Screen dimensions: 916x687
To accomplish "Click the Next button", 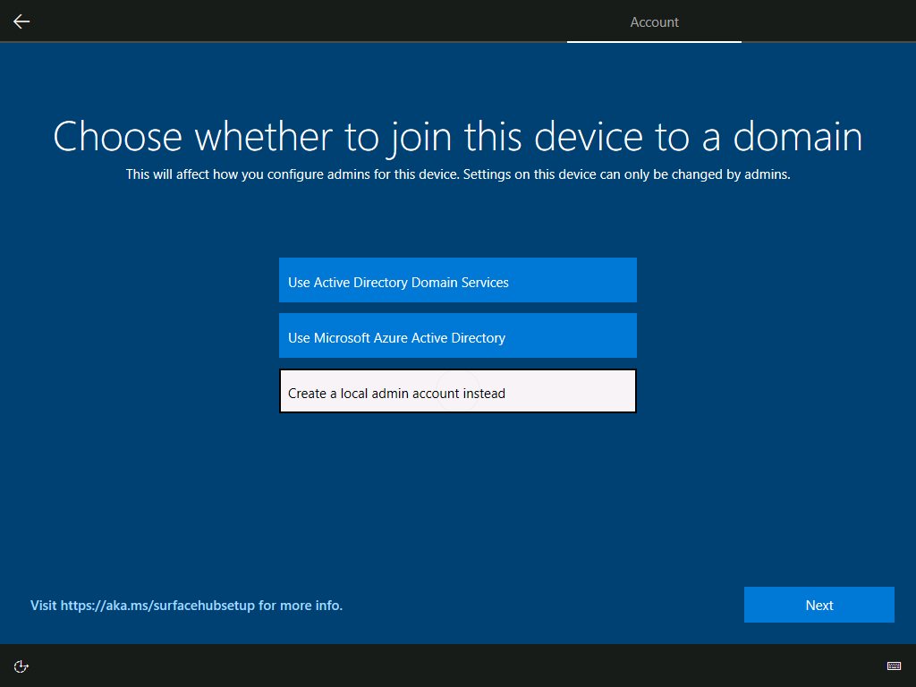I will (x=819, y=605).
